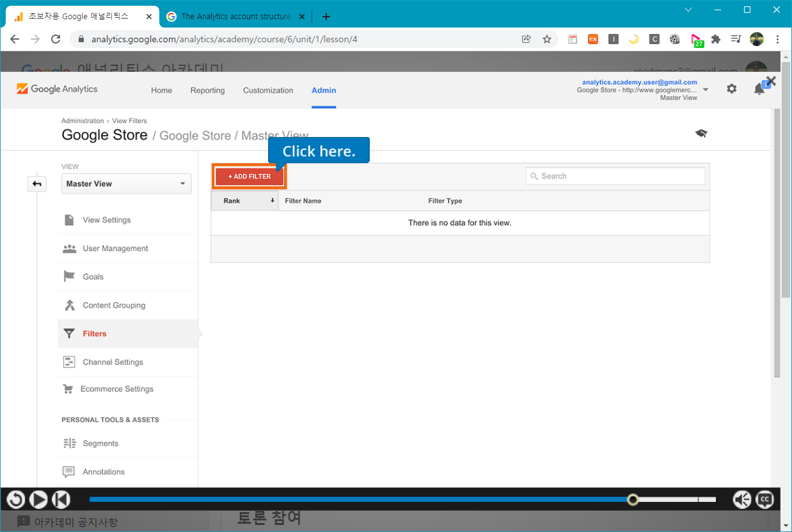Viewport: 792px width, 532px height.
Task: Click the Channel Settings icon
Action: click(69, 362)
